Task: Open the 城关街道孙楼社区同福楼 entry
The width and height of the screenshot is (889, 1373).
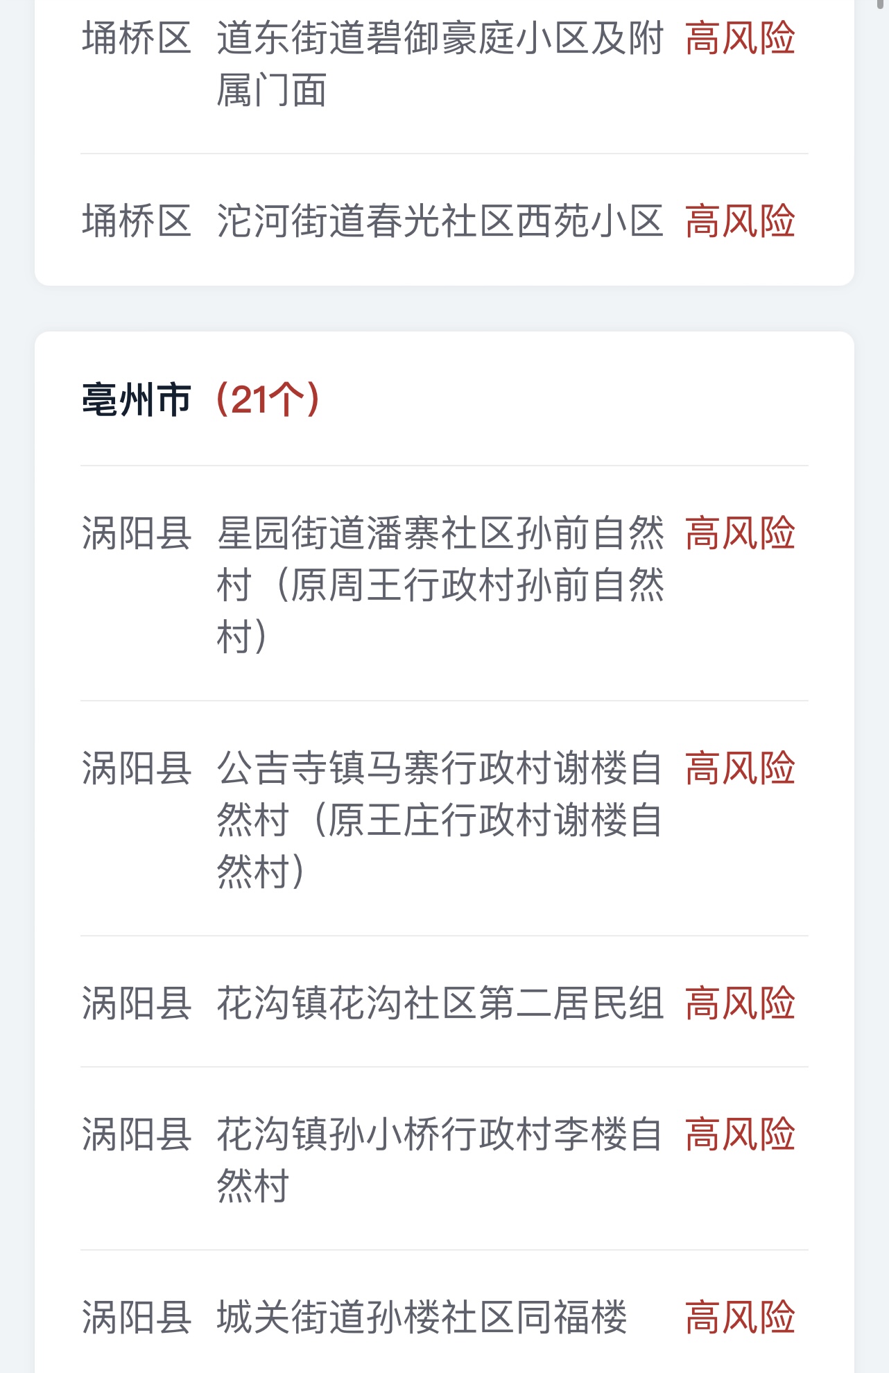Action: 422,1317
